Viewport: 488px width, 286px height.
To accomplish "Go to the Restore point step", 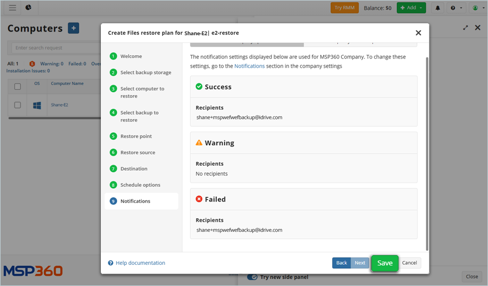I will [136, 136].
